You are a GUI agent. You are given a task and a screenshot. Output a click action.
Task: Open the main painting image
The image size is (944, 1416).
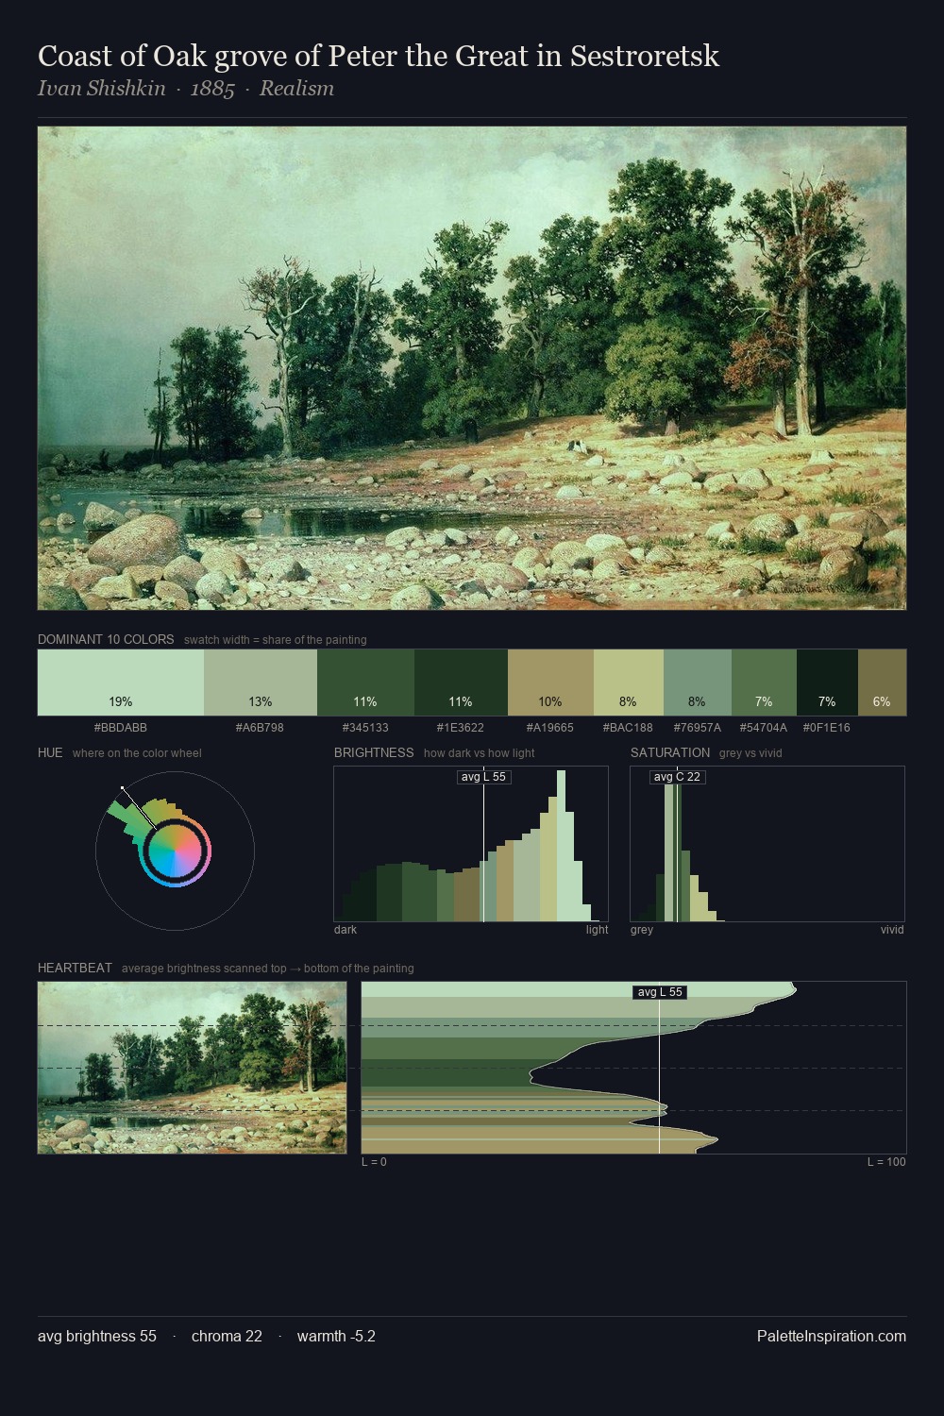click(472, 368)
